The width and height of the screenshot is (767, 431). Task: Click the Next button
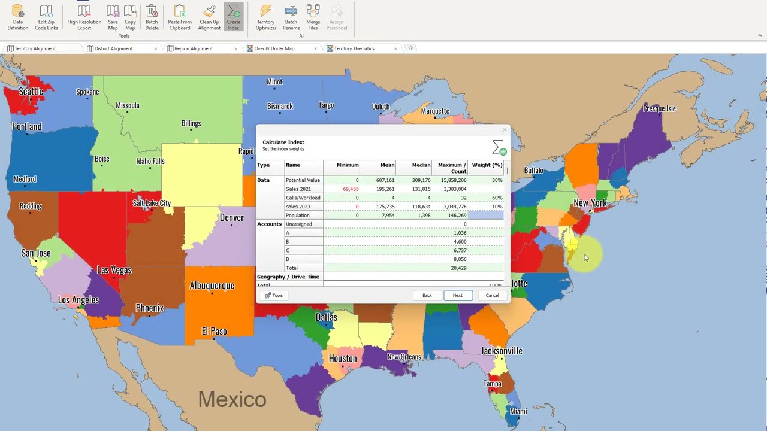[x=458, y=295]
